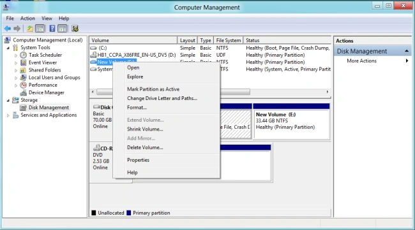Screen dimensions: 415x230
Task: Click the volume list scroll left arrow
Action: click(93, 92)
